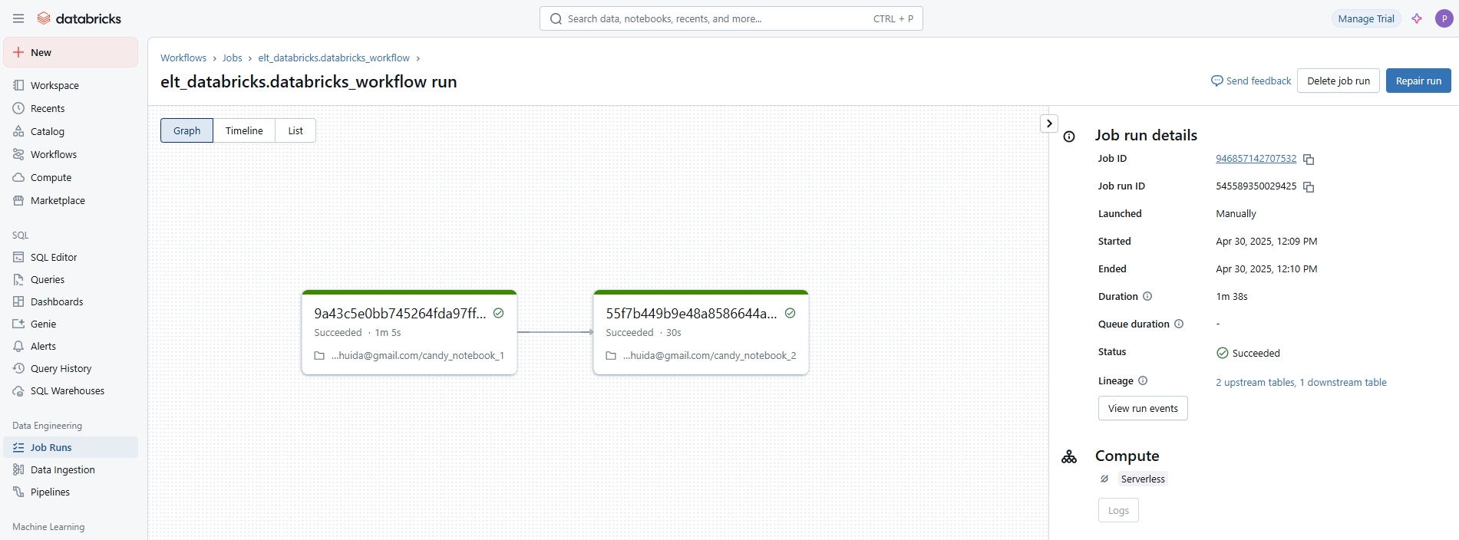Viewport: 1459px width, 540px height.
Task: Open Workflows in the sidebar
Action: tap(71, 154)
